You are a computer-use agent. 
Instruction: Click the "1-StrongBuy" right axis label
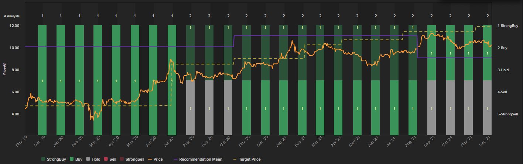508,25
